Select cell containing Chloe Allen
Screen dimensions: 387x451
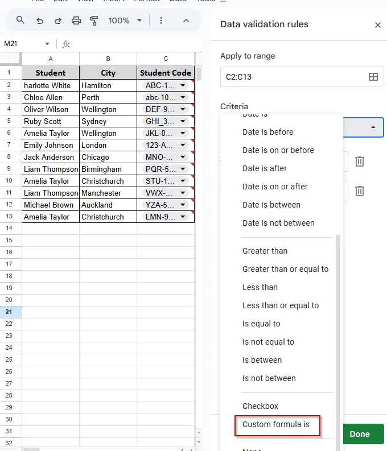51,97
